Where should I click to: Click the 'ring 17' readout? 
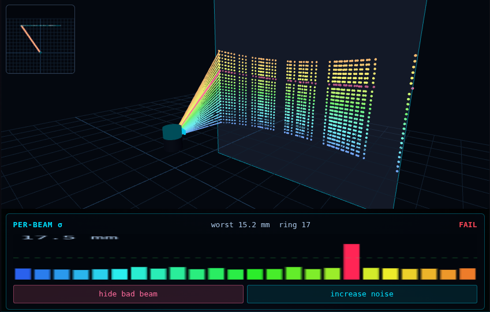click(x=294, y=225)
